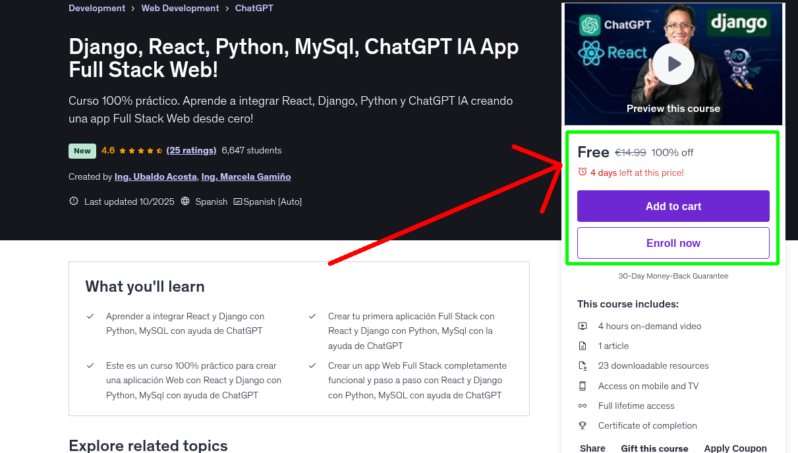Image resolution: width=798 pixels, height=453 pixels.
Task: Open instructor Ing. Ubaldo Acosta's profile
Action: click(x=155, y=176)
